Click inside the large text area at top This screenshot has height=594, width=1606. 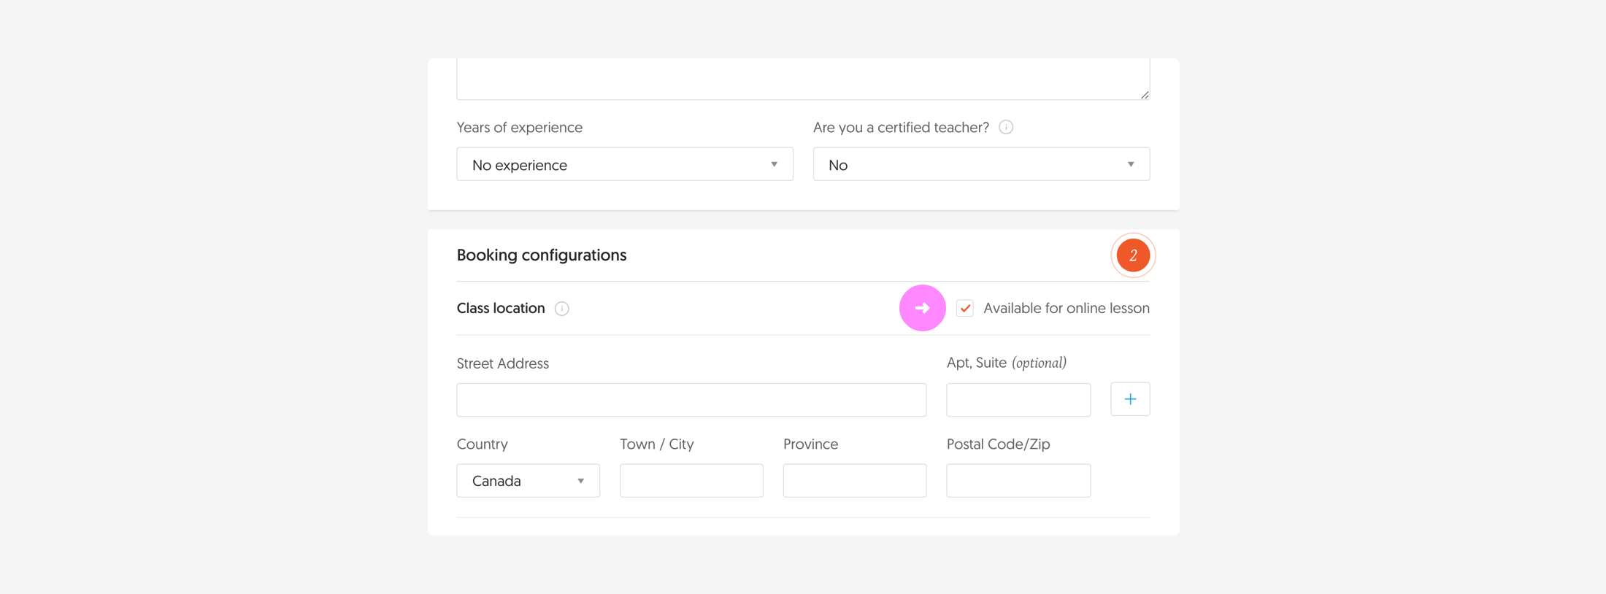803,79
